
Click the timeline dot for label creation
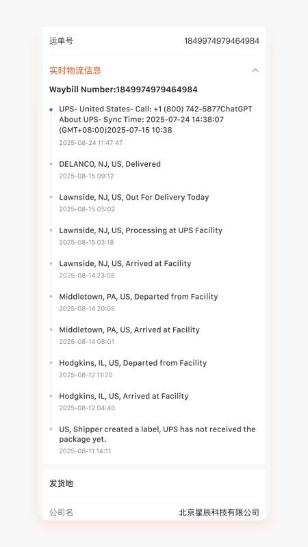[x=51, y=429]
